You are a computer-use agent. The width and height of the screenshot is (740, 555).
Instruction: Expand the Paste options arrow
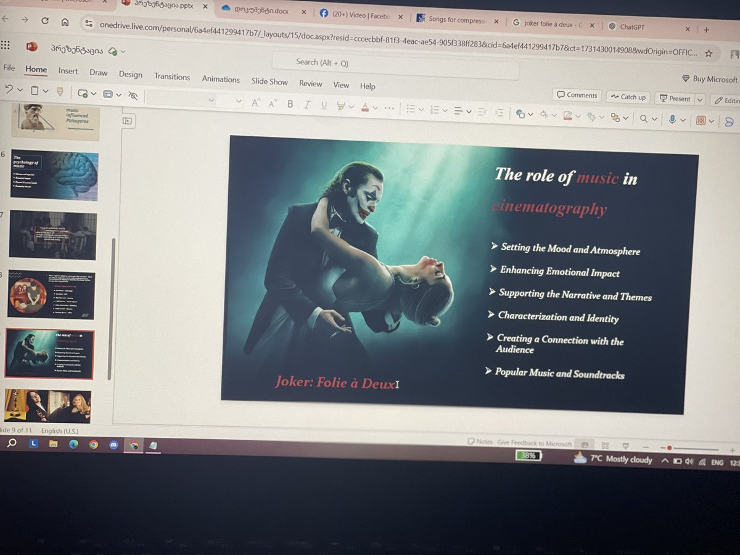pos(46,92)
